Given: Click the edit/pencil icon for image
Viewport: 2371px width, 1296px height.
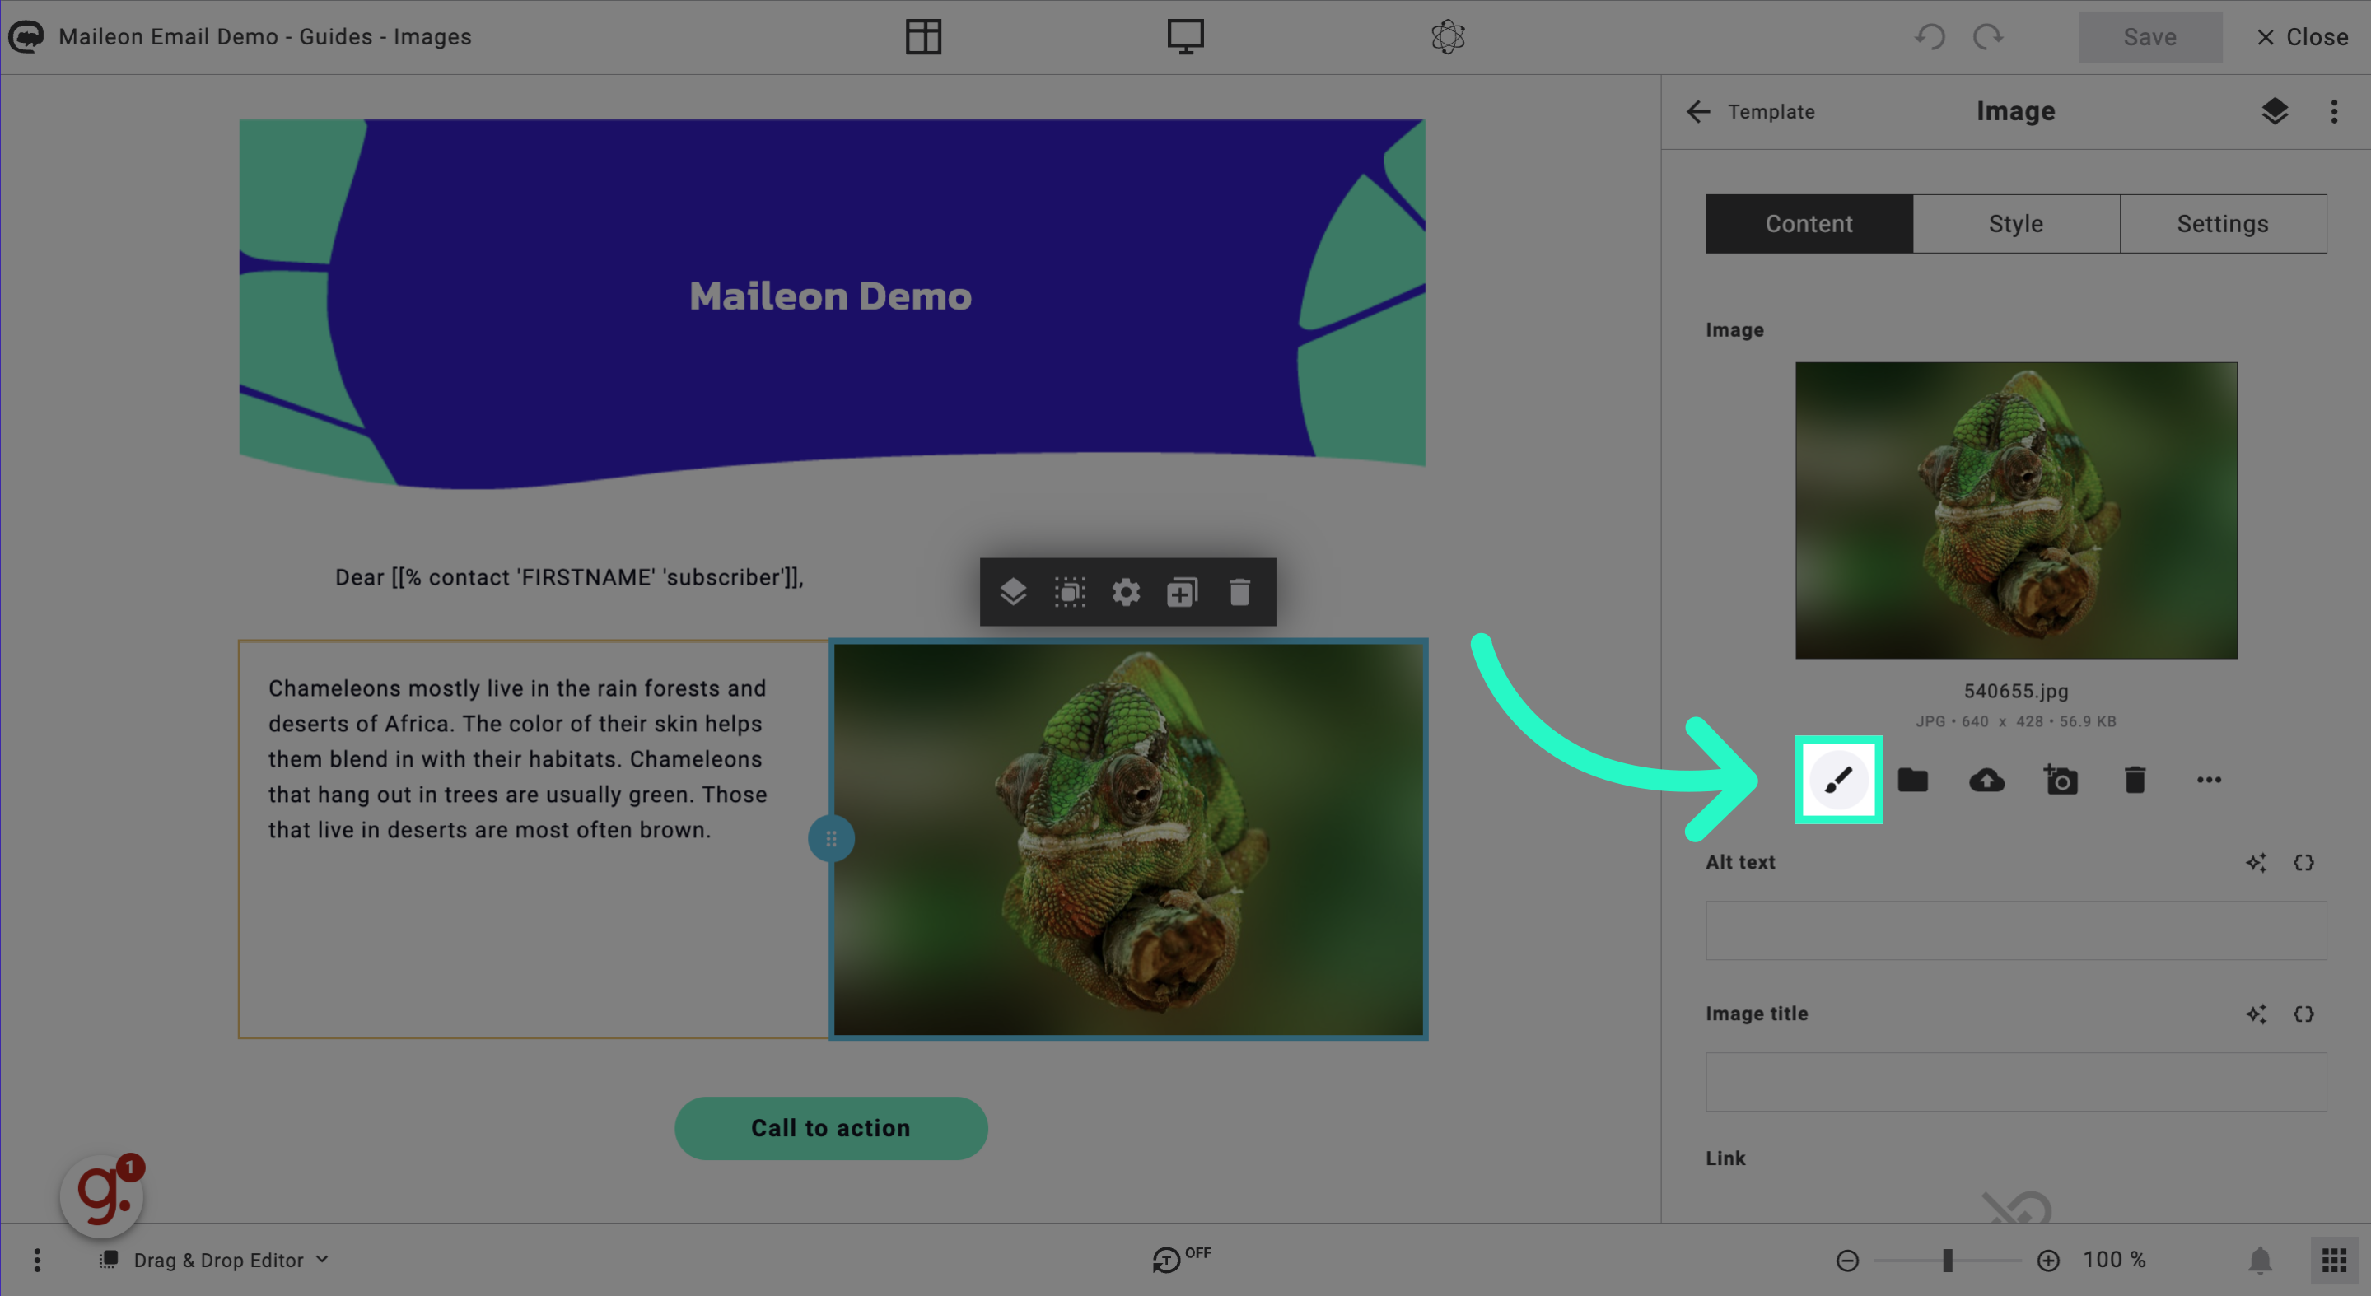Looking at the screenshot, I should 1837,779.
